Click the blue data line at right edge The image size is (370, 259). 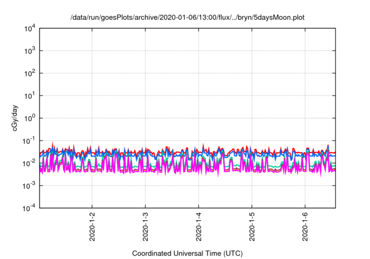point(333,156)
